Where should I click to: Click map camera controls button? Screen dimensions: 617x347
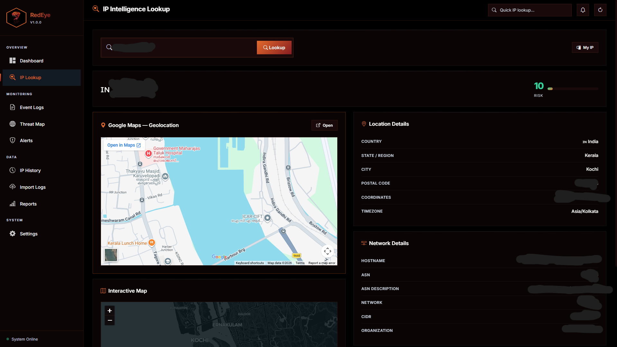(x=328, y=251)
